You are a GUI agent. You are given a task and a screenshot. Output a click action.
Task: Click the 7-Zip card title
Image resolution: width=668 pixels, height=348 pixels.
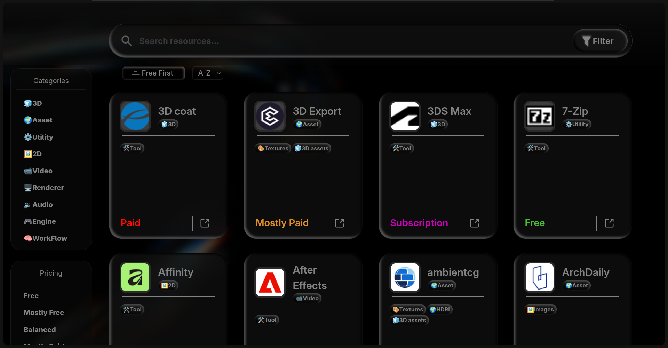pos(575,111)
